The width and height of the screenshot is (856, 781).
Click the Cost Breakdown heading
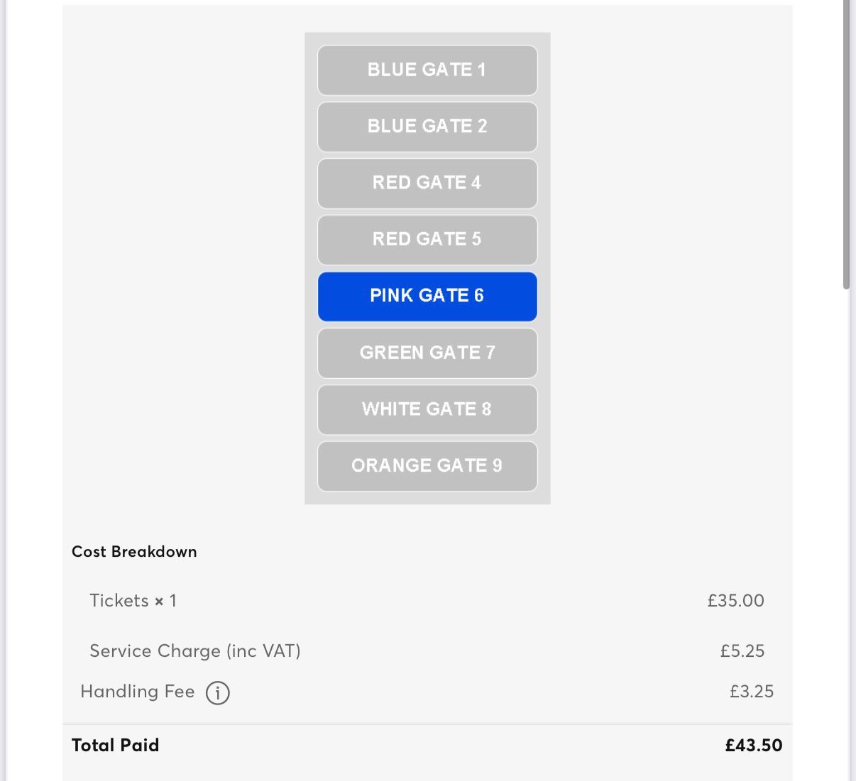134,552
